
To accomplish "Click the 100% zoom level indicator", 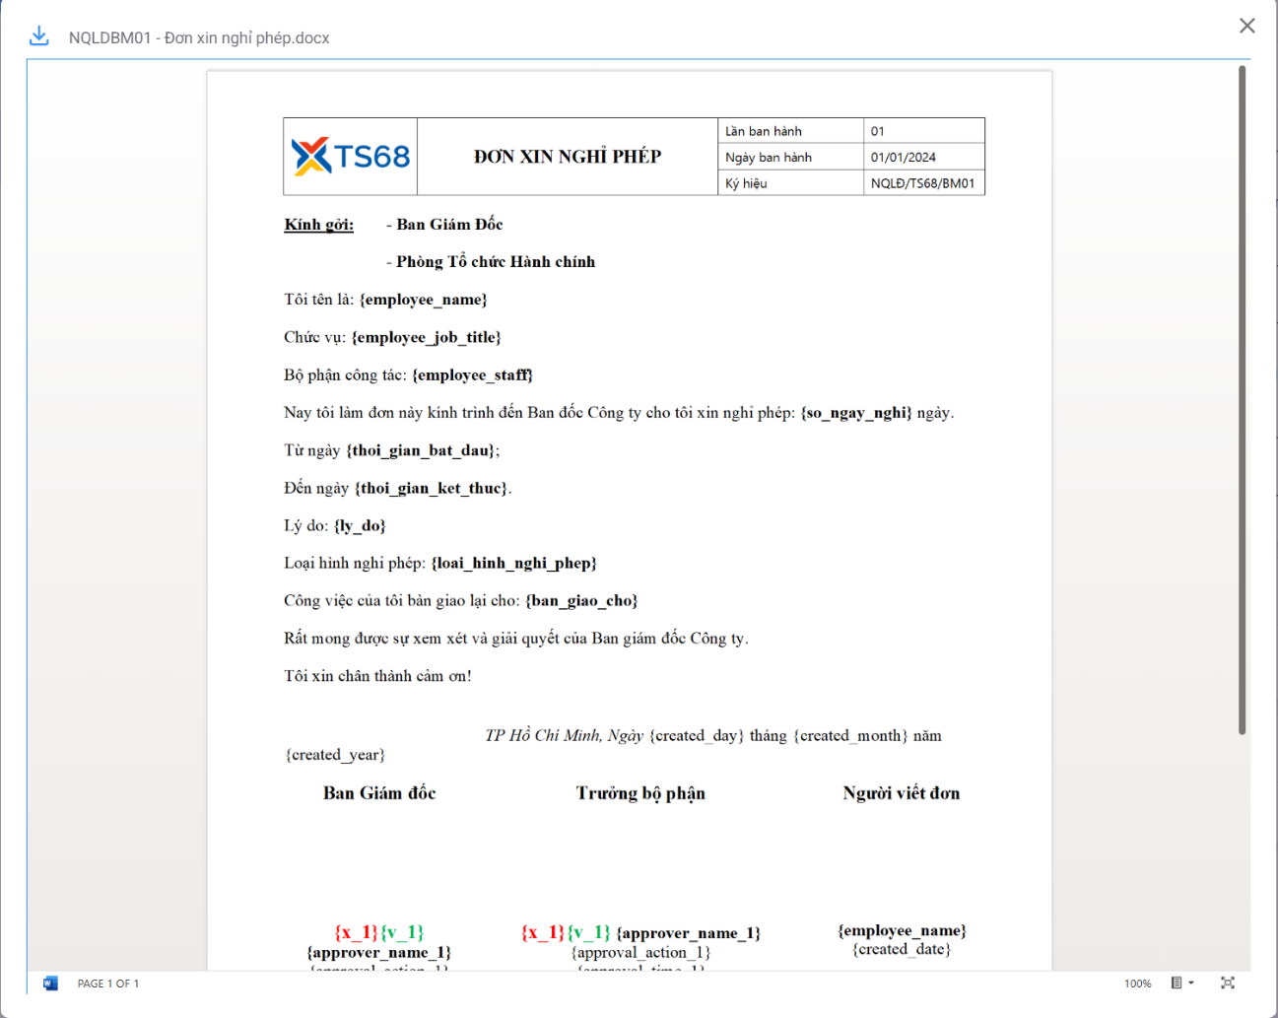I will click(x=1137, y=984).
